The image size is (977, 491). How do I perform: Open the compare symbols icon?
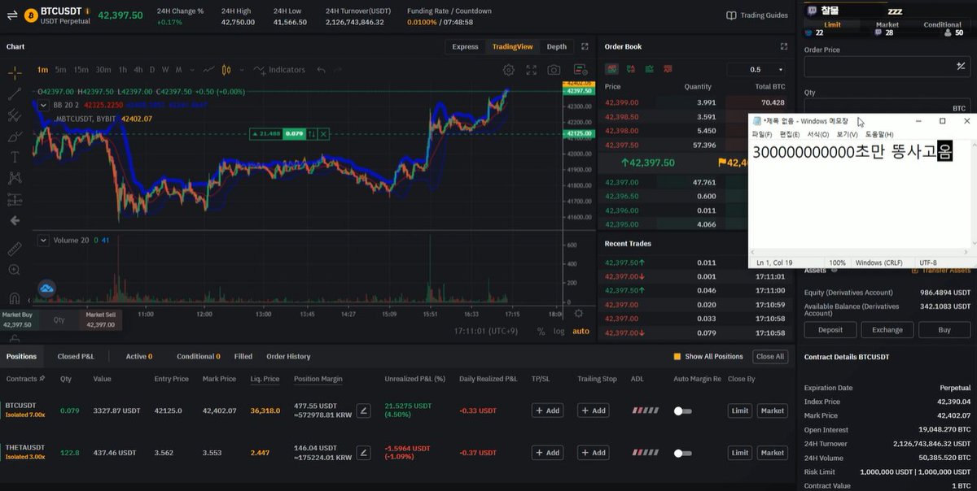tap(208, 70)
